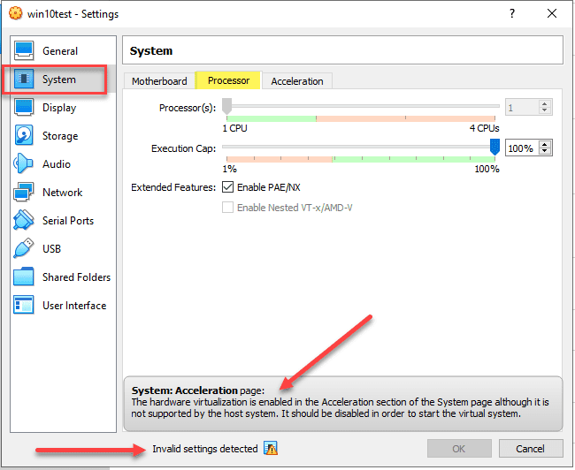Select USB label in sidebar
This screenshot has width=575, height=470.
coord(51,249)
